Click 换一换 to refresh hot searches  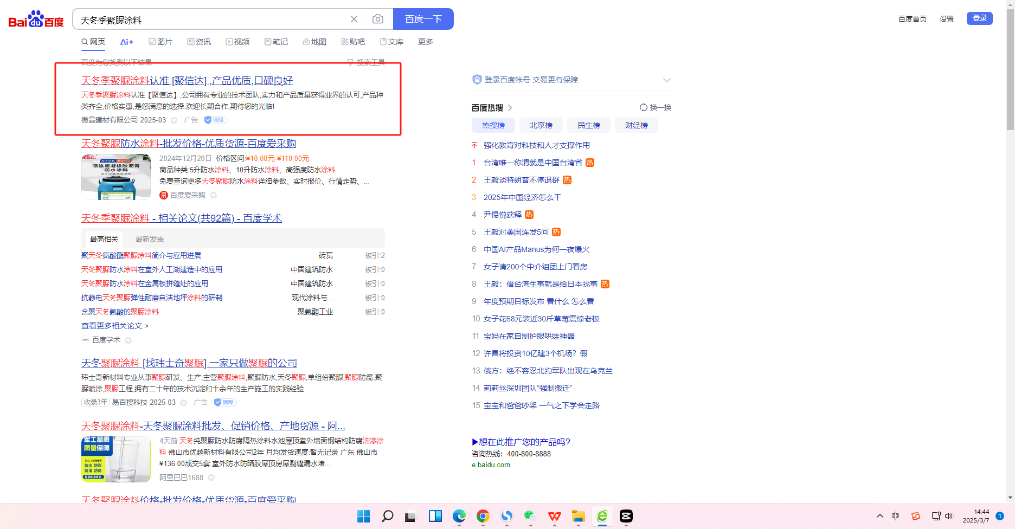coord(656,107)
